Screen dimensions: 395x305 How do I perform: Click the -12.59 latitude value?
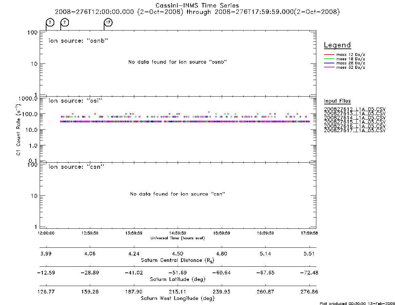click(x=46, y=273)
